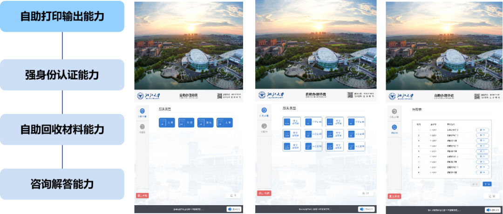Click the voice assistant button on the left screen
The width and height of the screenshot is (503, 214).
point(234,209)
